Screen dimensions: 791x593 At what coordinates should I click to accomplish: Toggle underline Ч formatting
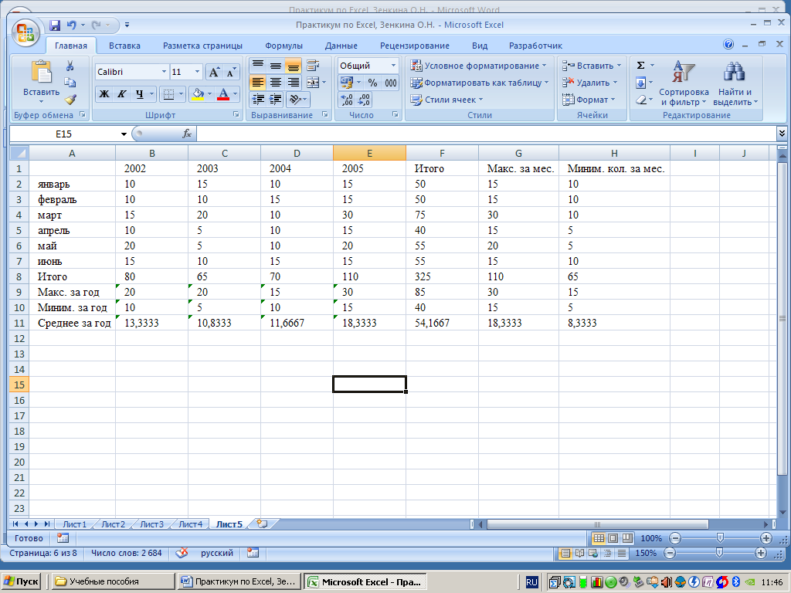click(x=139, y=93)
